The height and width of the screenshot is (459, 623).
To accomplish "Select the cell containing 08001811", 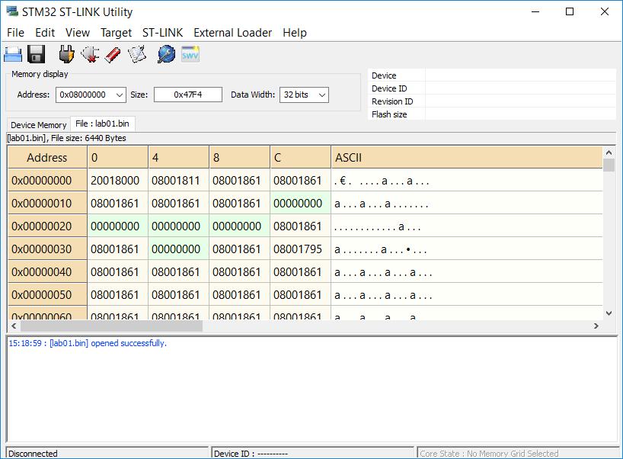I will tap(179, 181).
